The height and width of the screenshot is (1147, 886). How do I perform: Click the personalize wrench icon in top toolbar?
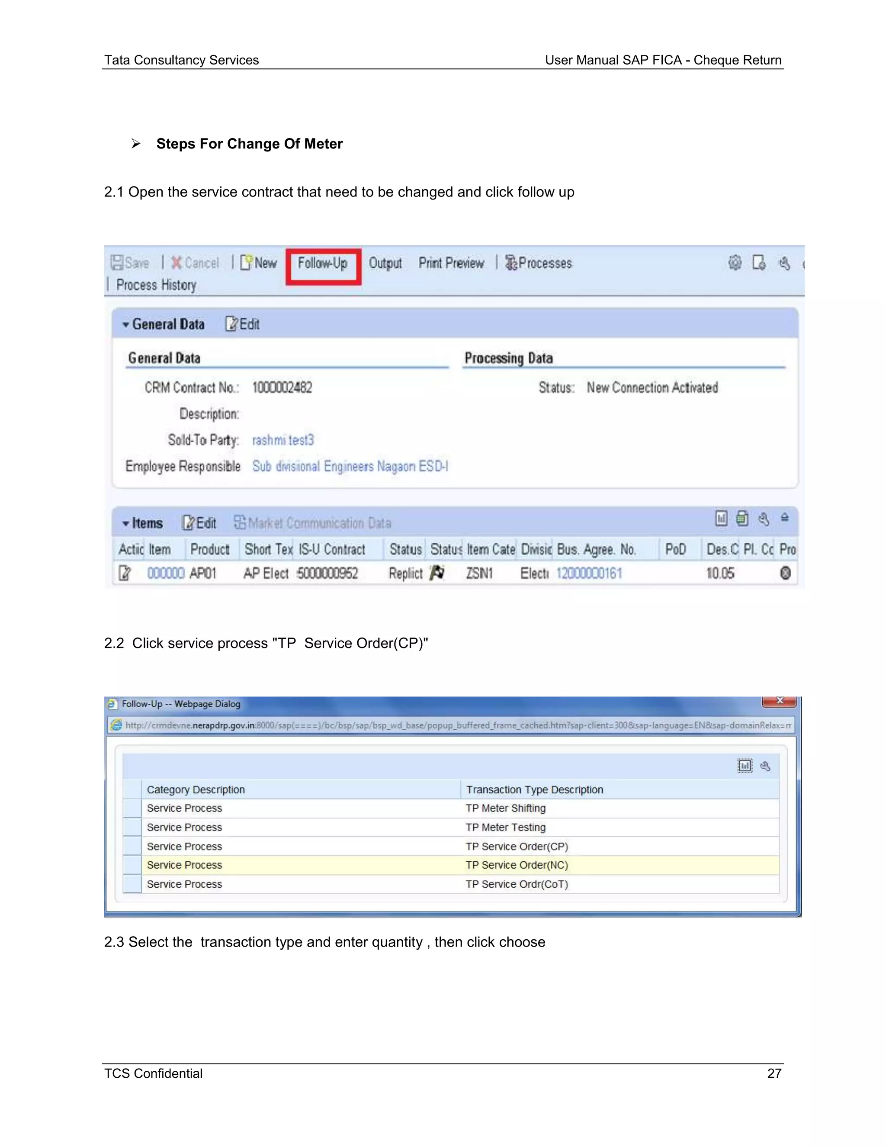coord(784,263)
